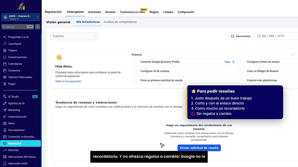Viewport: 298px width, 167px height.
Task: Open the Solicitudes tab
Action: 95,12
